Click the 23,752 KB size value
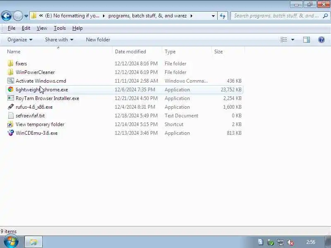331x248 pixels. pyautogui.click(x=231, y=90)
